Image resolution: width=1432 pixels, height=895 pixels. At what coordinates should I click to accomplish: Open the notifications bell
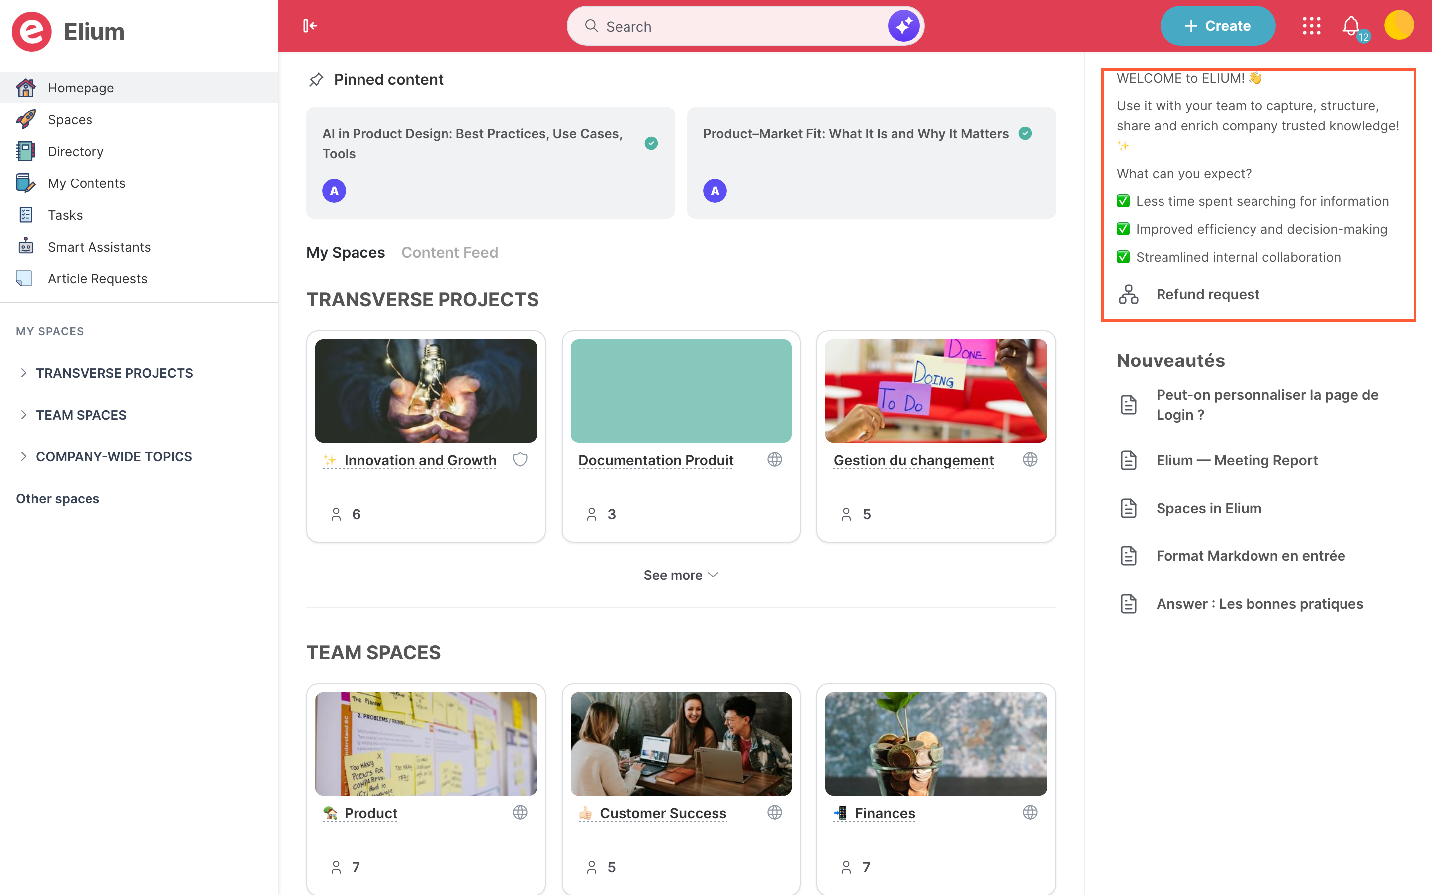point(1351,26)
